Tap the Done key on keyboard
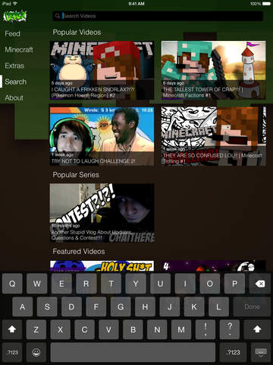The width and height of the screenshot is (273, 365). click(x=252, y=306)
